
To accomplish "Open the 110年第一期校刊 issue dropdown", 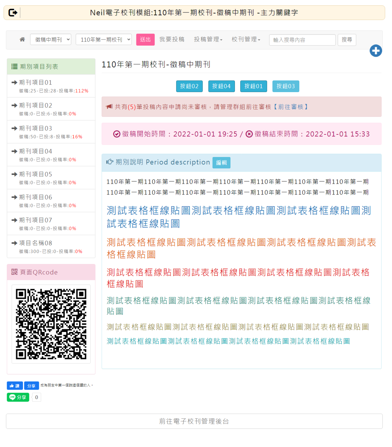I will [104, 39].
